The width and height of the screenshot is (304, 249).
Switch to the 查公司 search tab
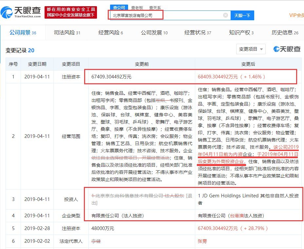click(x=119, y=8)
